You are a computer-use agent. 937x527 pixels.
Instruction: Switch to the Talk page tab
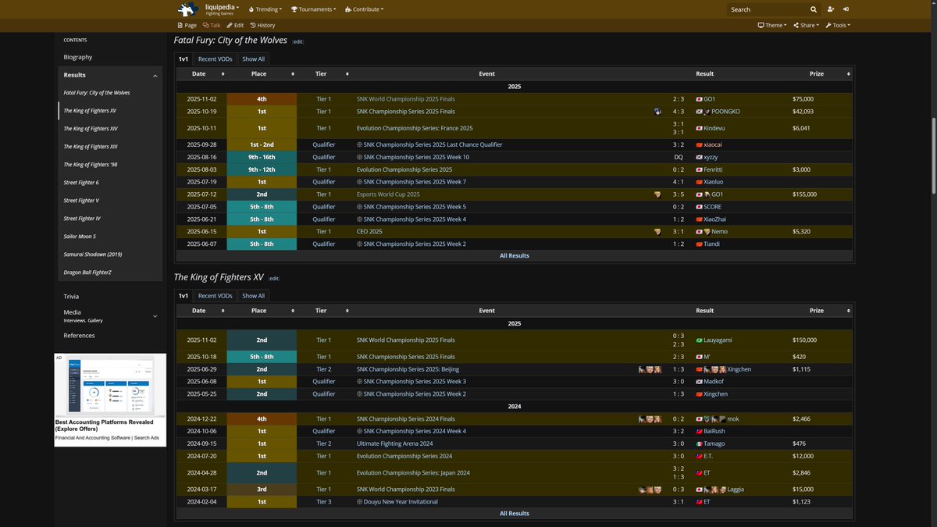point(211,25)
